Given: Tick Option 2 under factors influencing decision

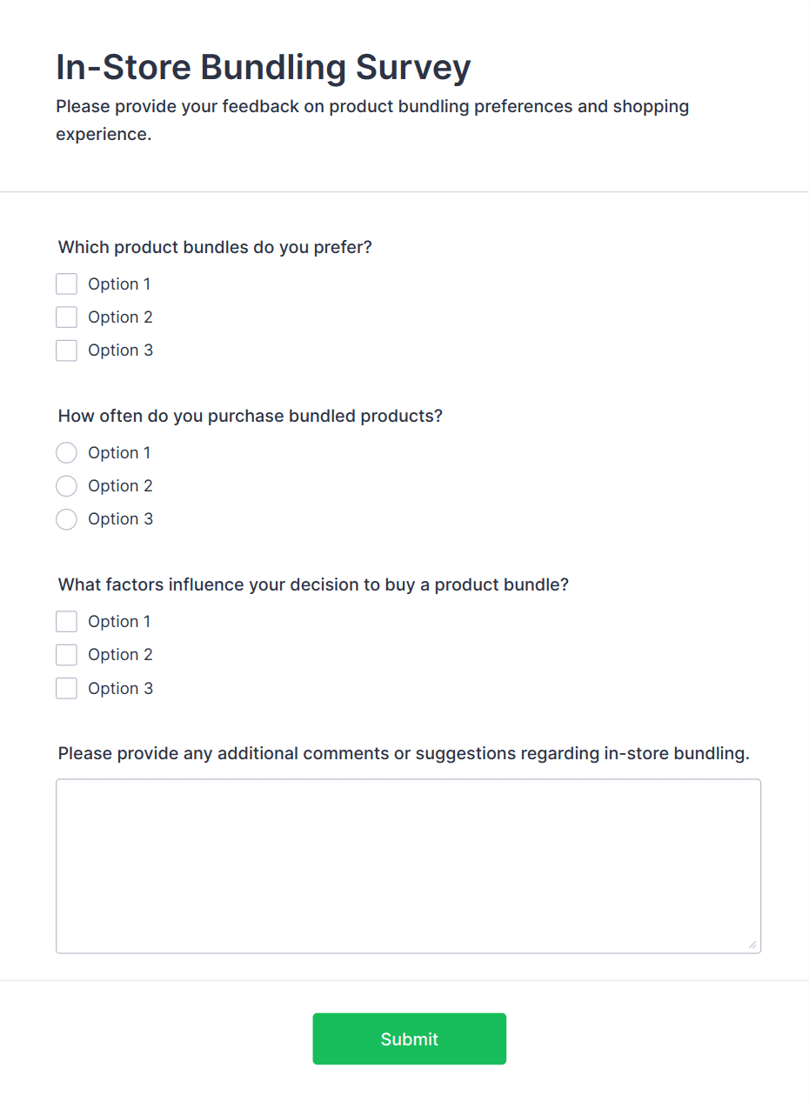Looking at the screenshot, I should 66,655.
